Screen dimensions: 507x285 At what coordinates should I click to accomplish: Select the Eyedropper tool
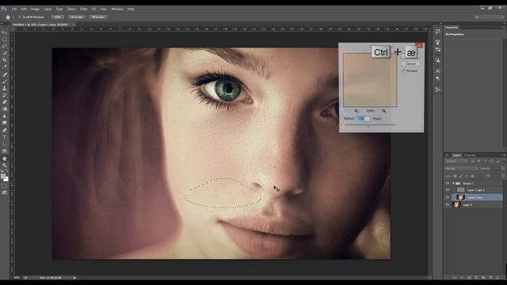coord(5,66)
